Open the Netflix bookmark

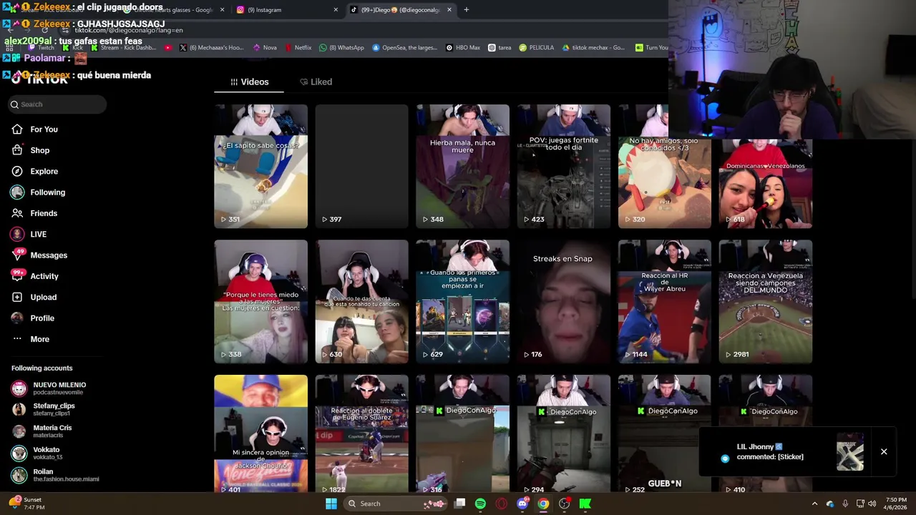click(298, 48)
